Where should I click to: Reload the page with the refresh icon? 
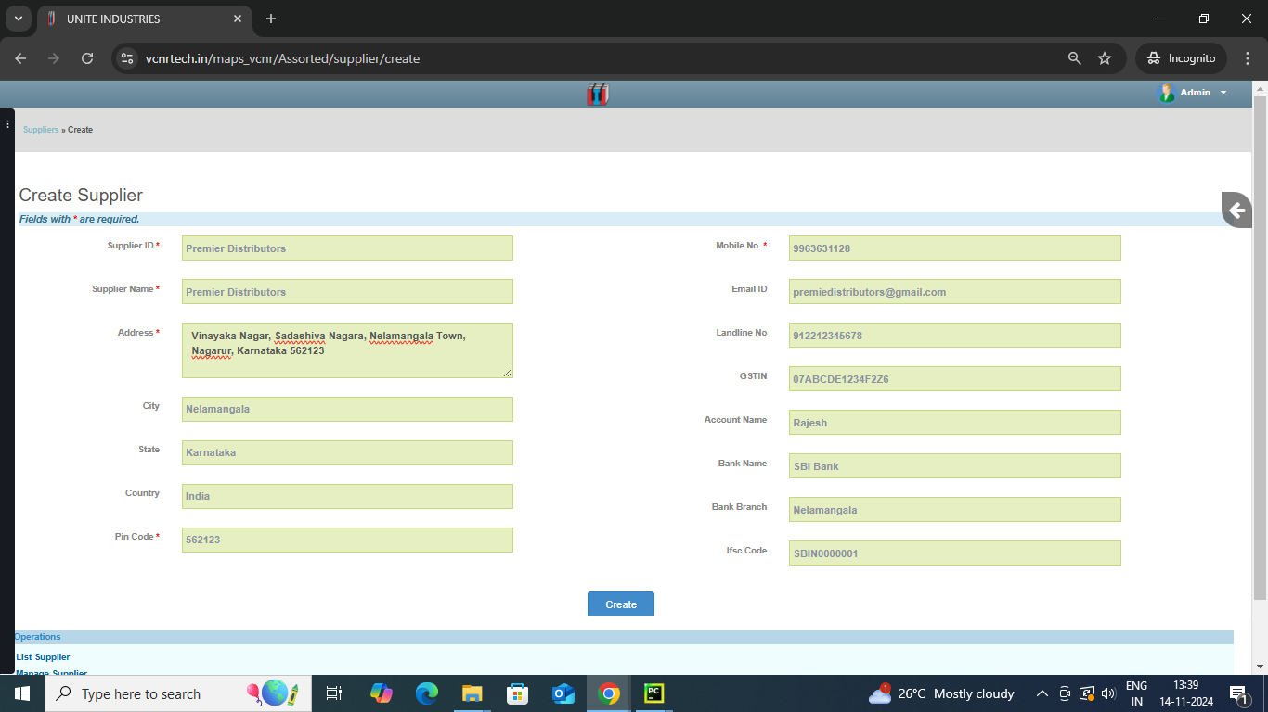(87, 58)
